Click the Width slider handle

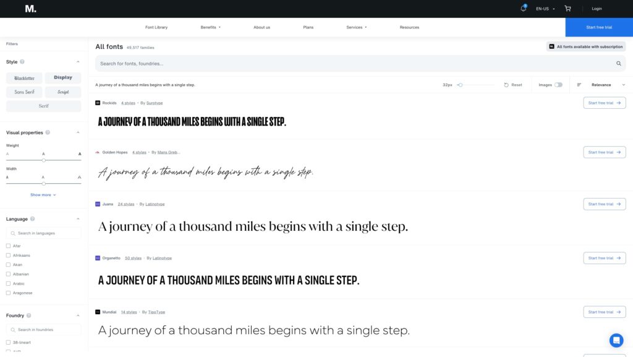44,184
